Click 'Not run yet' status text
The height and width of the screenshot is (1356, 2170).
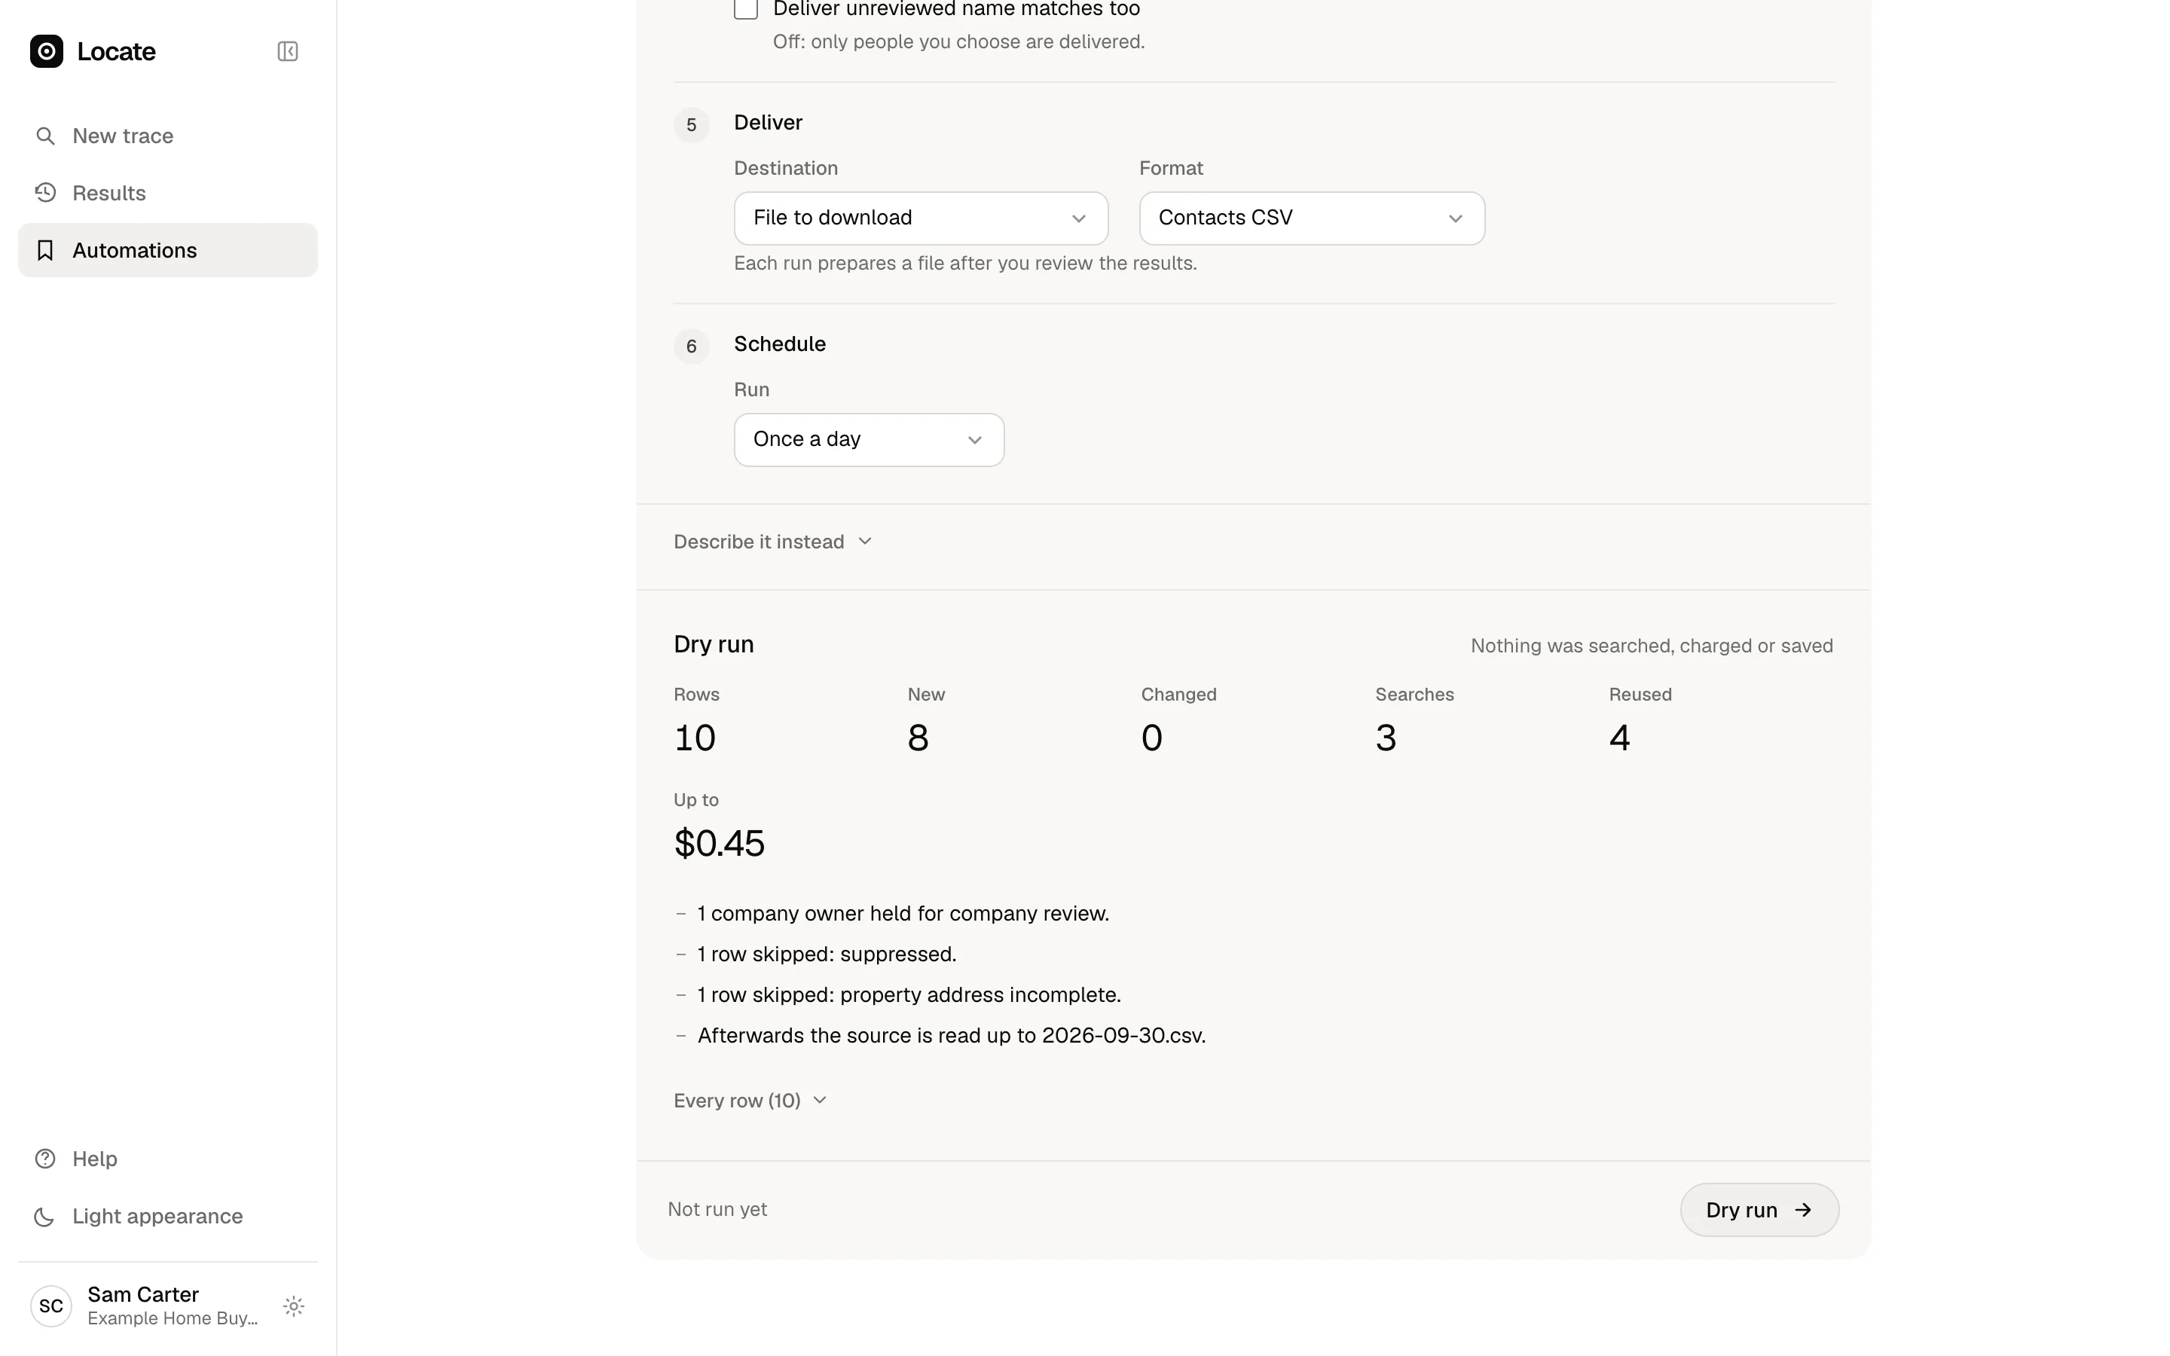[x=717, y=1209]
